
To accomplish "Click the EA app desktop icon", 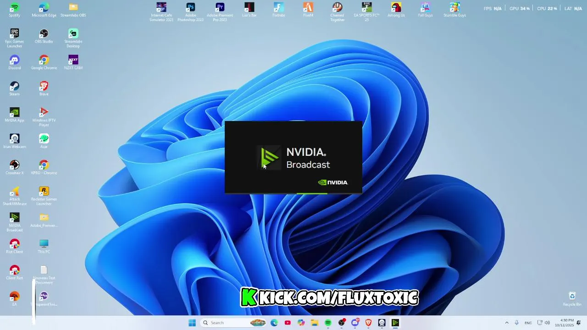I will coord(14,299).
